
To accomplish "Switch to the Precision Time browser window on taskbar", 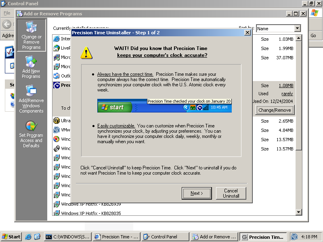I will pos(116,237).
